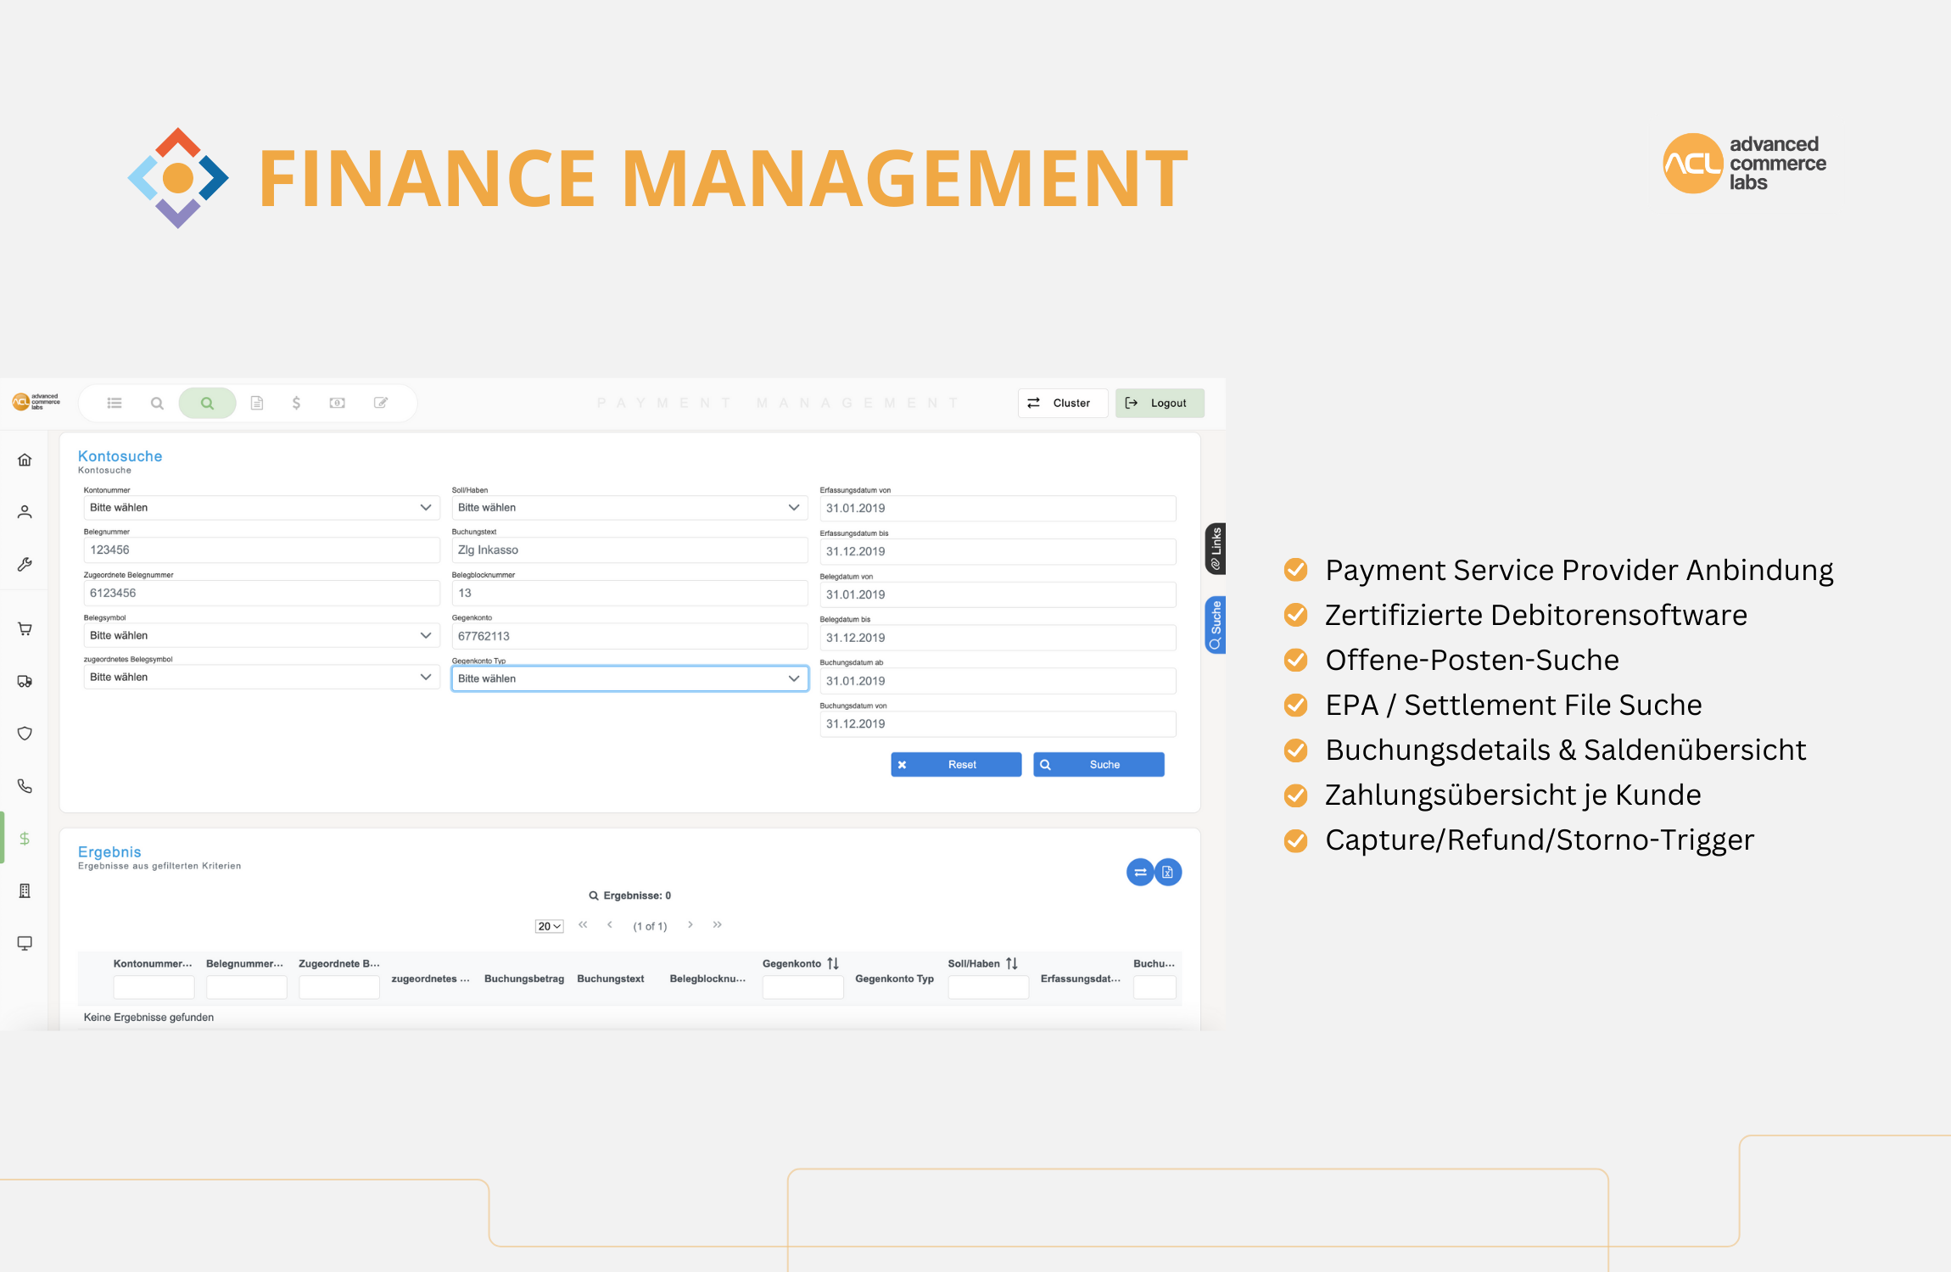
Task: Toggle columns with blue swap icon
Action: click(x=1139, y=872)
